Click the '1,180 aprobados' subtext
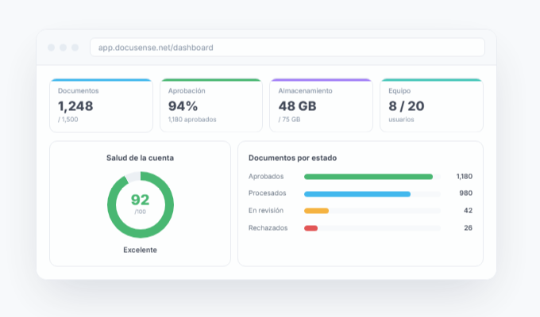Screen dimensions: 540x317 pos(192,120)
